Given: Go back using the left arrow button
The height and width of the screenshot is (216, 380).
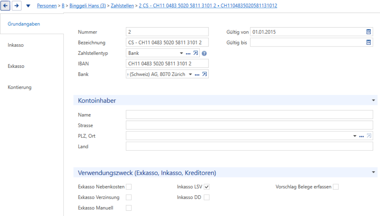Looking at the screenshot, I should click(5, 6).
